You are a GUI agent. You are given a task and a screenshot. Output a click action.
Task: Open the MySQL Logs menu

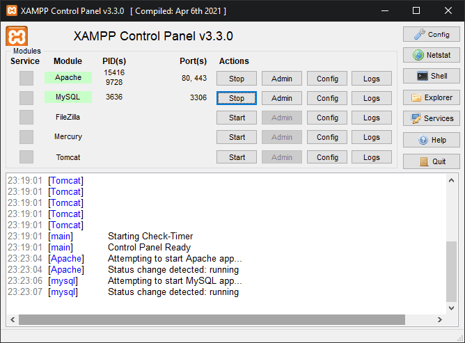point(372,98)
